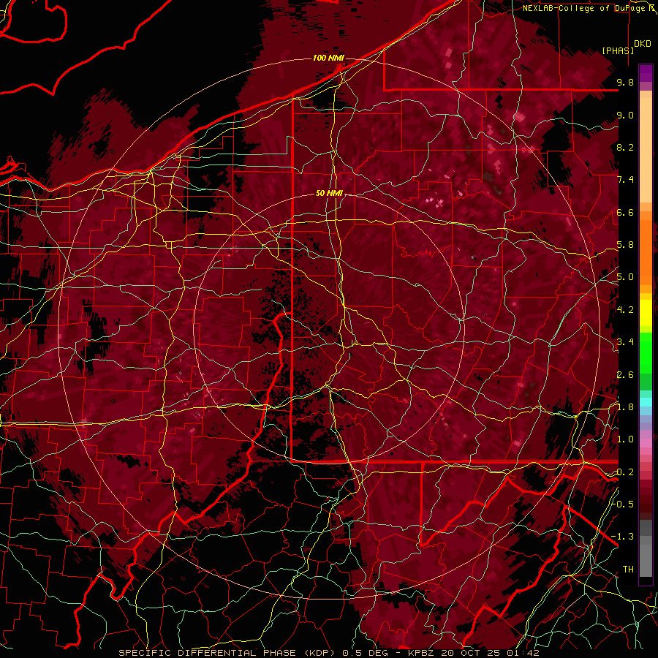Click the 0.2 value on the color scale
This screenshot has height=658, width=658.
point(625,472)
